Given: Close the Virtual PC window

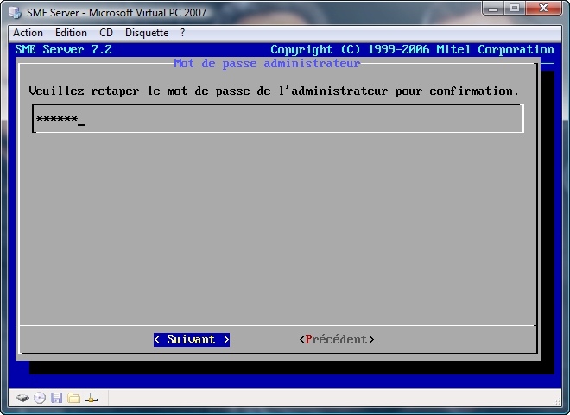Looking at the screenshot, I should [543, 9].
